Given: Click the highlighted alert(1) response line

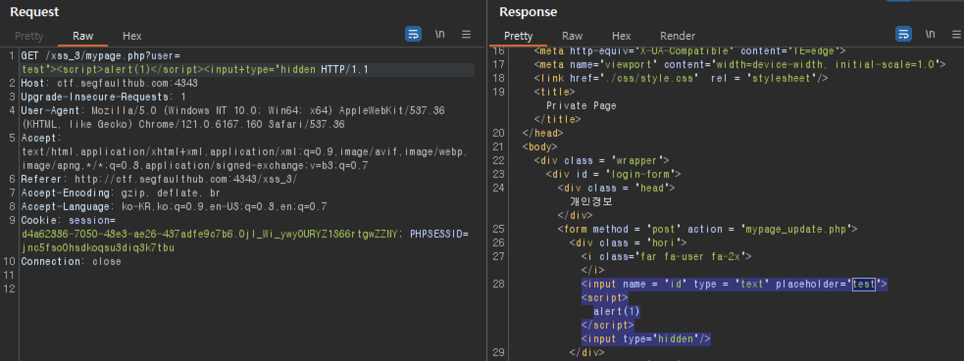Looking at the screenshot, I should point(616,312).
